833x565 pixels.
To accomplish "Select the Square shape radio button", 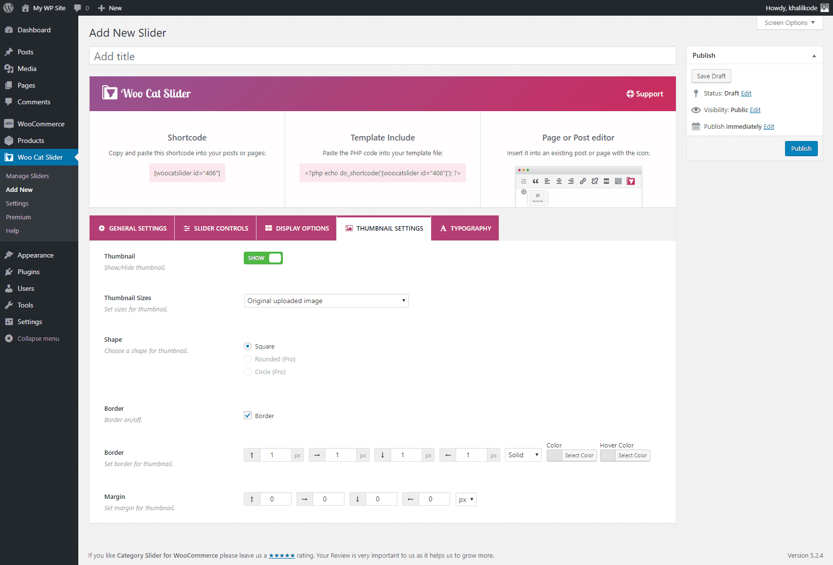I will 248,346.
